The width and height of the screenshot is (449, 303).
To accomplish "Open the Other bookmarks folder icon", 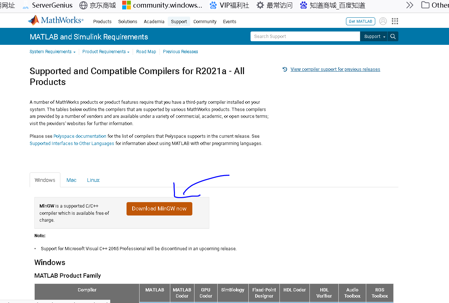I will [425, 5].
